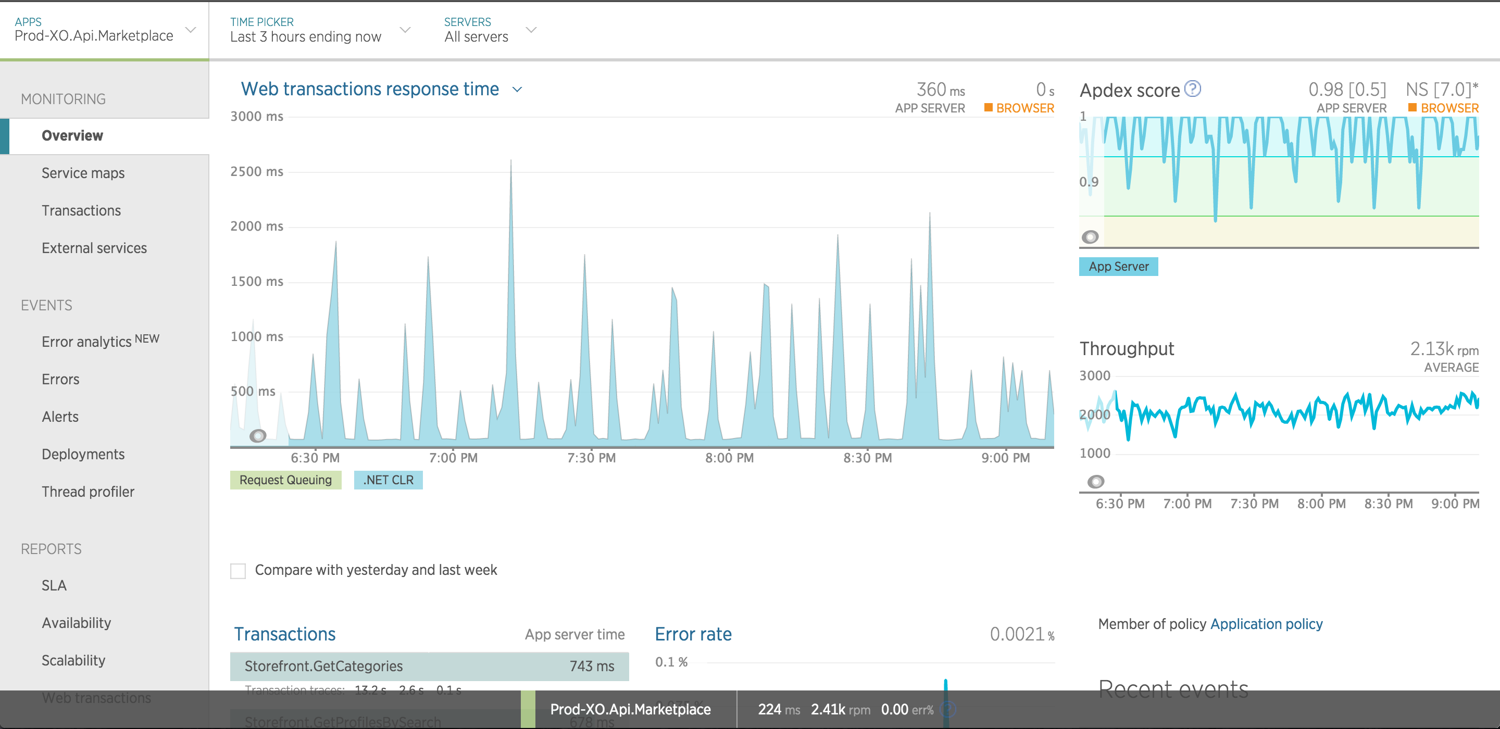This screenshot has width=1500, height=729.
Task: Click the gear icon on Apdex chart
Action: pos(1090,237)
